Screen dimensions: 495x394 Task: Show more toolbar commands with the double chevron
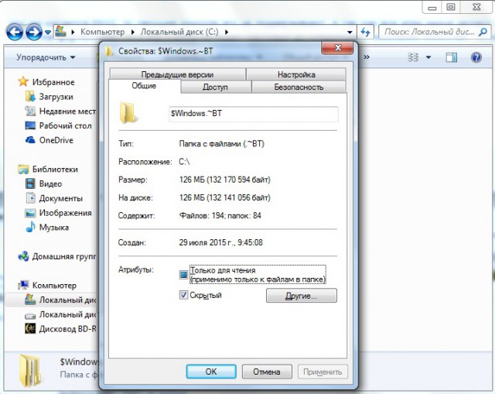pos(367,57)
